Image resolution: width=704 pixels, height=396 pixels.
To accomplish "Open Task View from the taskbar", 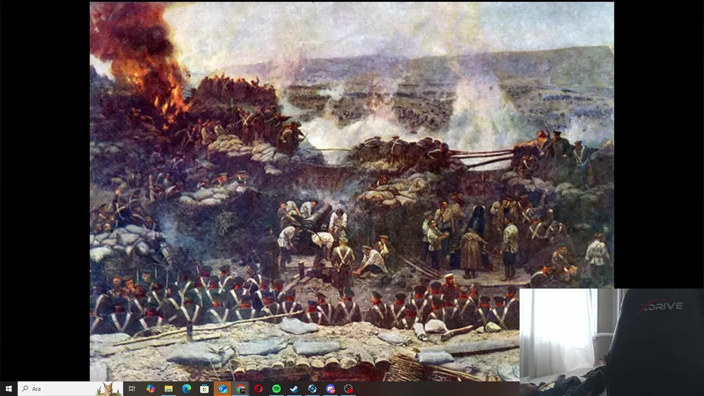I will [132, 389].
